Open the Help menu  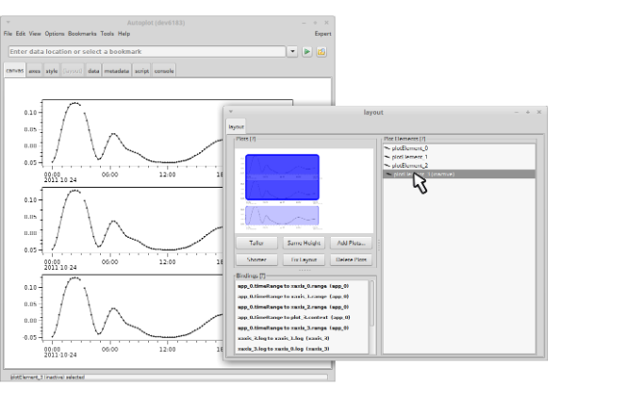point(124,34)
